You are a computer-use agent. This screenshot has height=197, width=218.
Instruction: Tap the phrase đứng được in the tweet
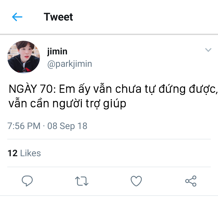coord(188,89)
